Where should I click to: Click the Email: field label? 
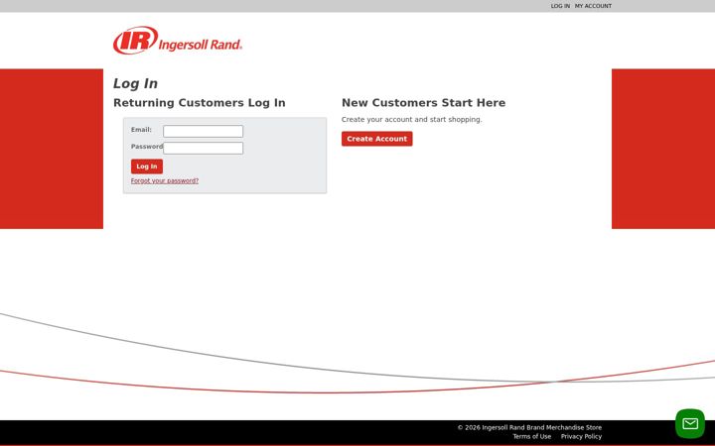pos(141,130)
